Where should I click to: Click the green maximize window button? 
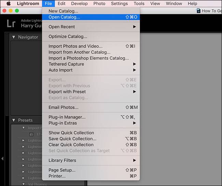tap(17, 11)
